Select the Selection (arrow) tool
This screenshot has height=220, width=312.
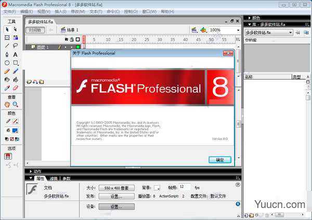click(x=7, y=30)
